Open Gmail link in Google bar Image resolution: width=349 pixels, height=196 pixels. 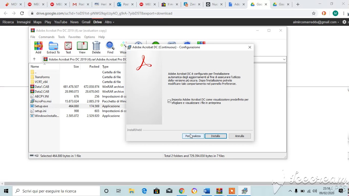pos(86,22)
